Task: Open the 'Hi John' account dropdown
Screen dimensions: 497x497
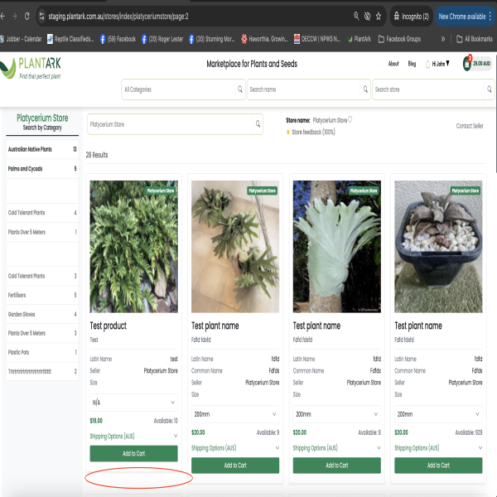Action: [x=437, y=64]
